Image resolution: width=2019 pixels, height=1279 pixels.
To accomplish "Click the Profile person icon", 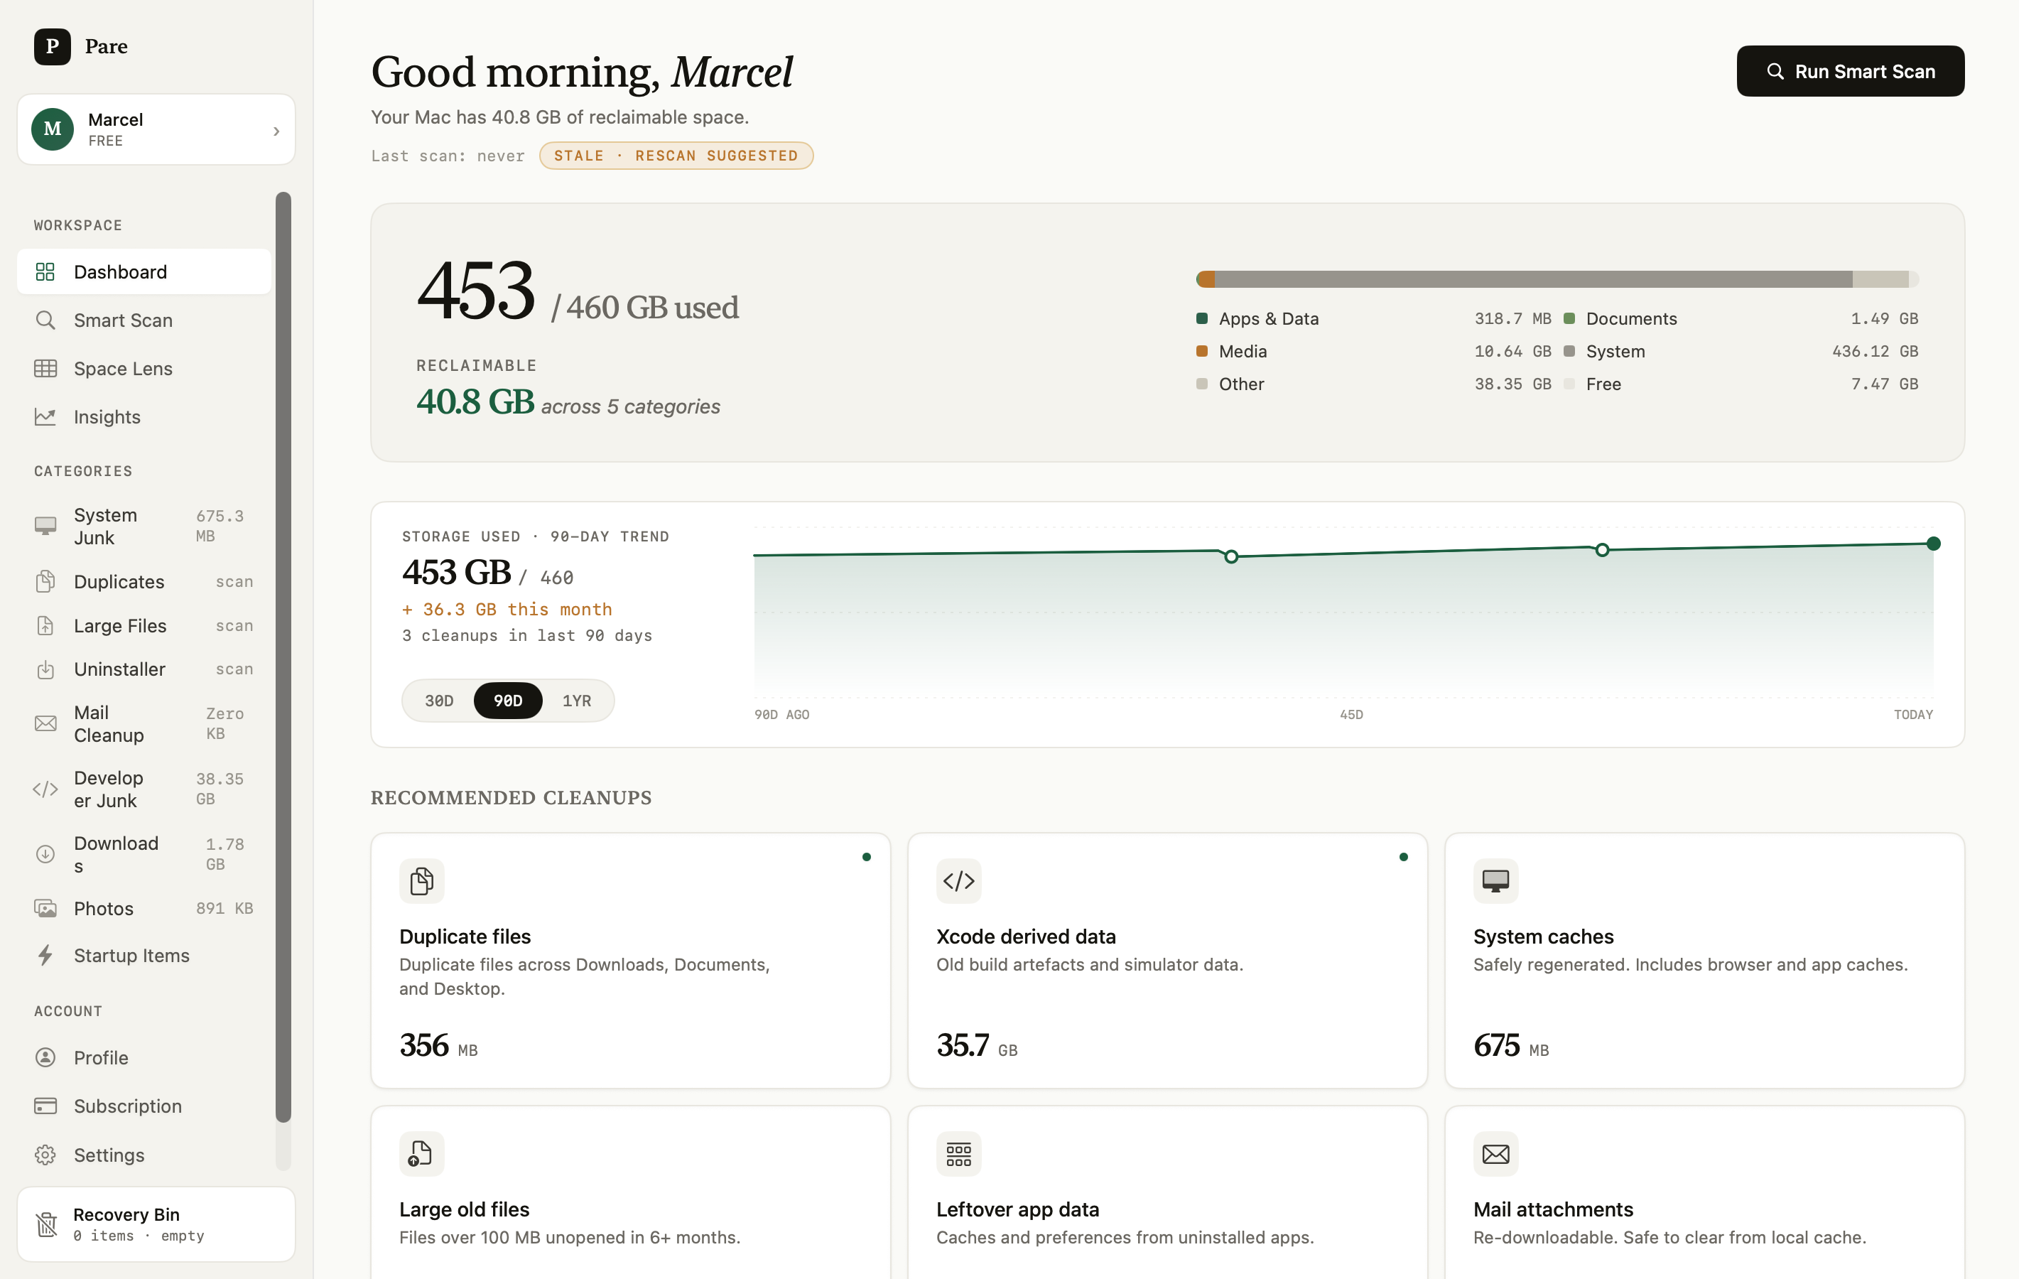I will coord(45,1057).
